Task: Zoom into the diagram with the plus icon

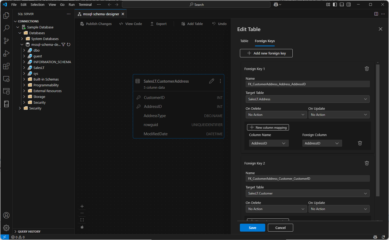Action: [x=82, y=206]
